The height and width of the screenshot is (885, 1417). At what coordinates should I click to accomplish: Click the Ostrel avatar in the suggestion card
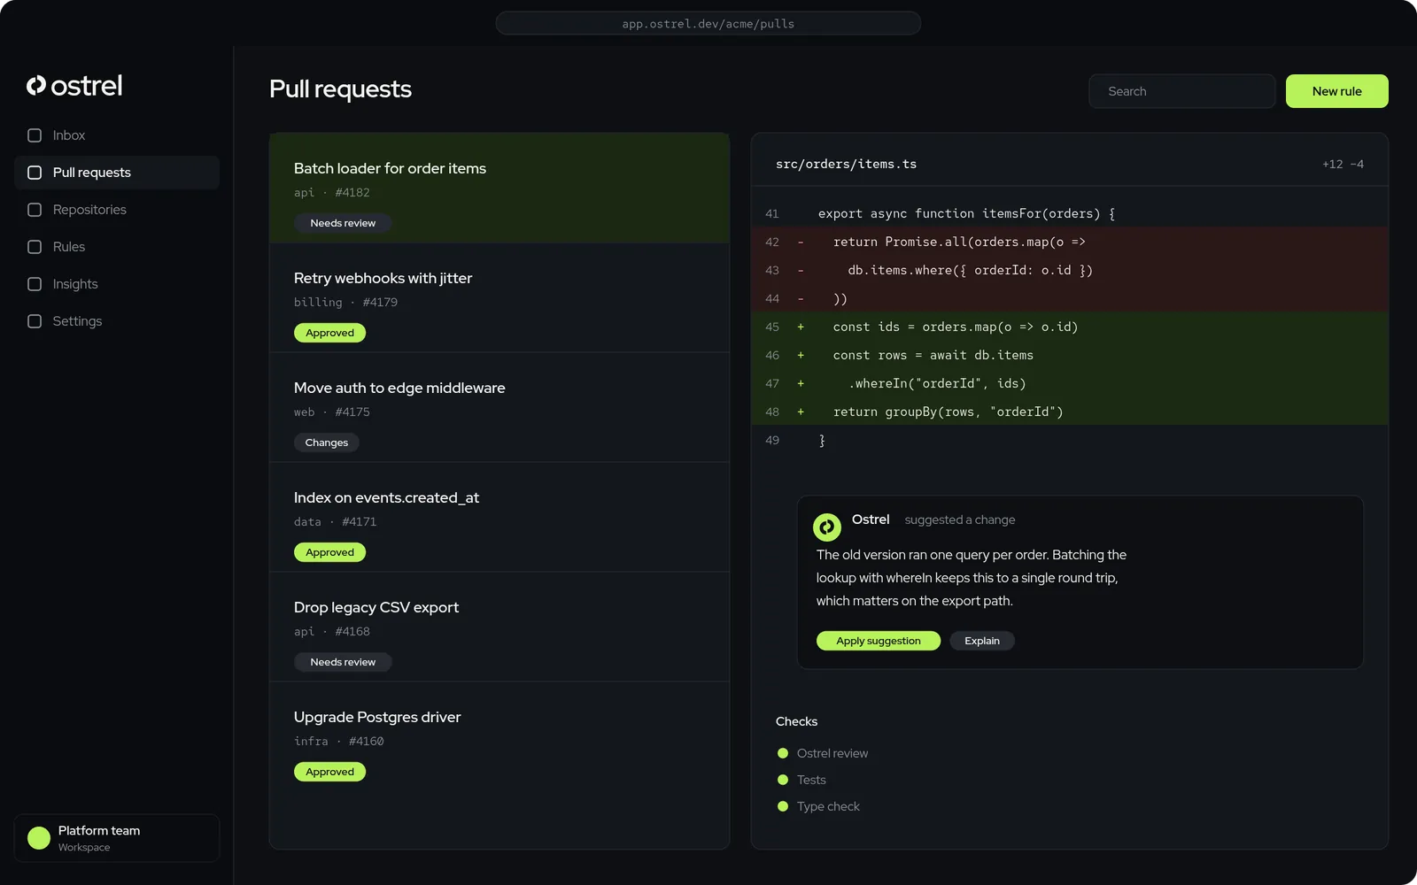tap(827, 527)
